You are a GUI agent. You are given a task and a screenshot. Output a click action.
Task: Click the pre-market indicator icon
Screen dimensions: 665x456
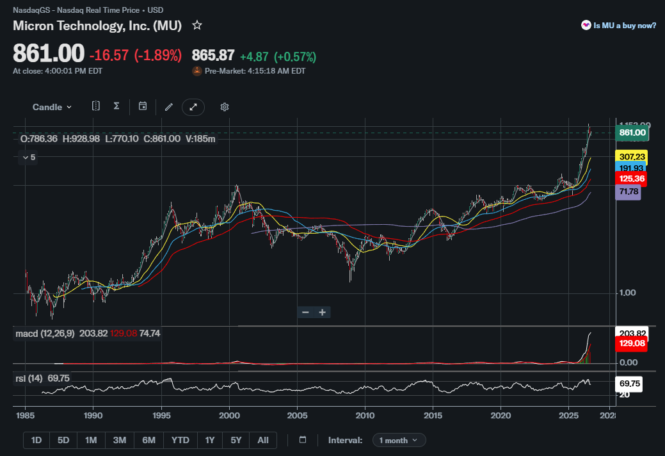(196, 71)
